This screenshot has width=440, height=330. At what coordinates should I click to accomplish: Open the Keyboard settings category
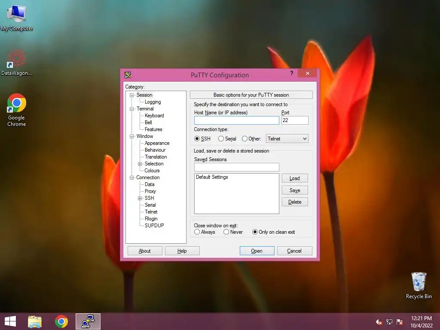pos(154,116)
